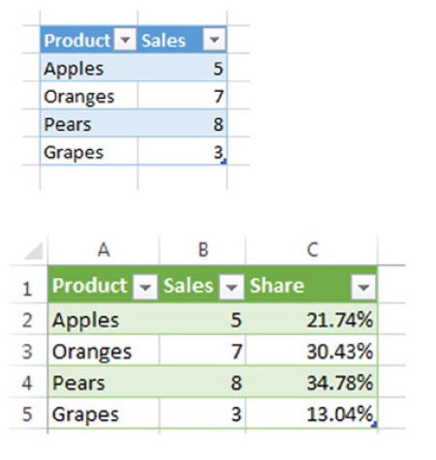Select column C header

(312, 250)
